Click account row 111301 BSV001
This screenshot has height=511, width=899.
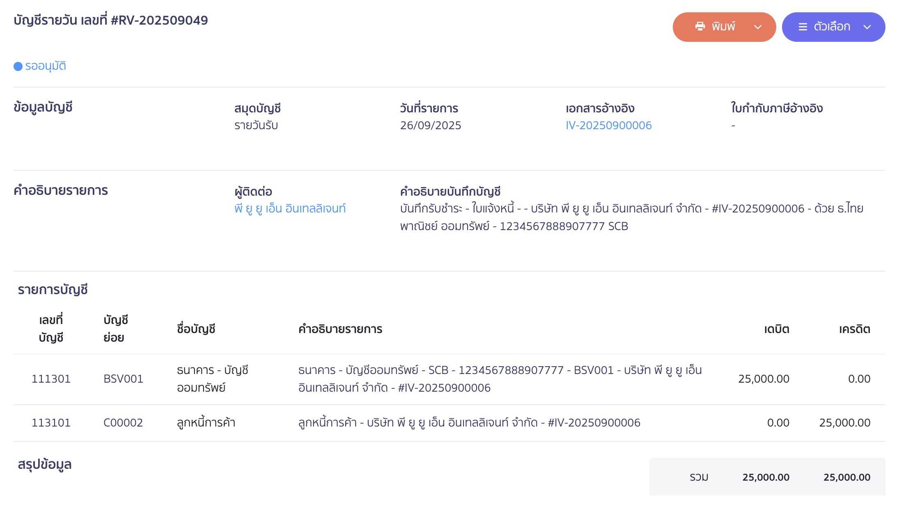tap(52, 379)
